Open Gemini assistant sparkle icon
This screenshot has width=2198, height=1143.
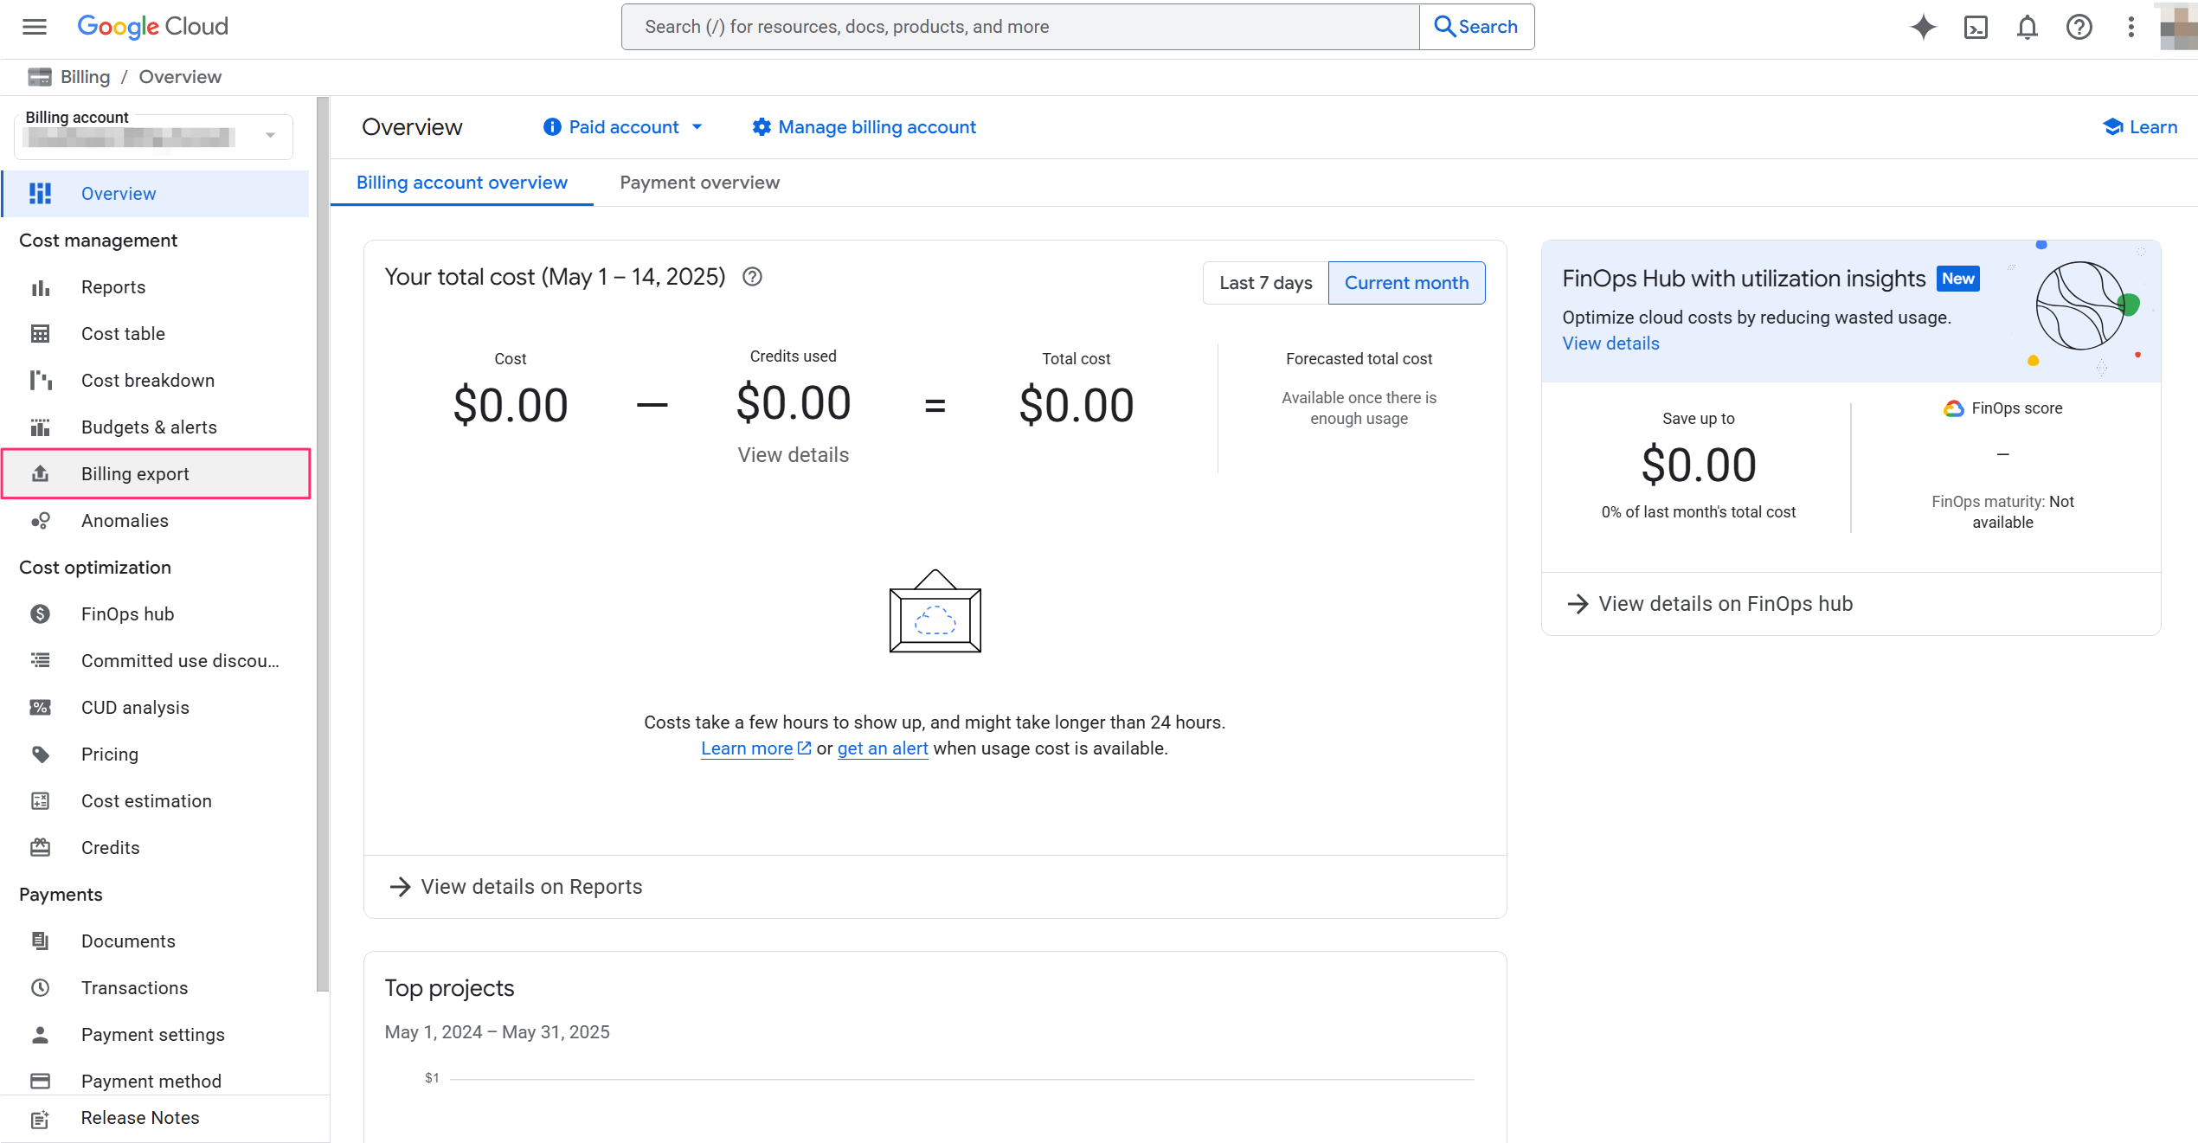[1923, 27]
